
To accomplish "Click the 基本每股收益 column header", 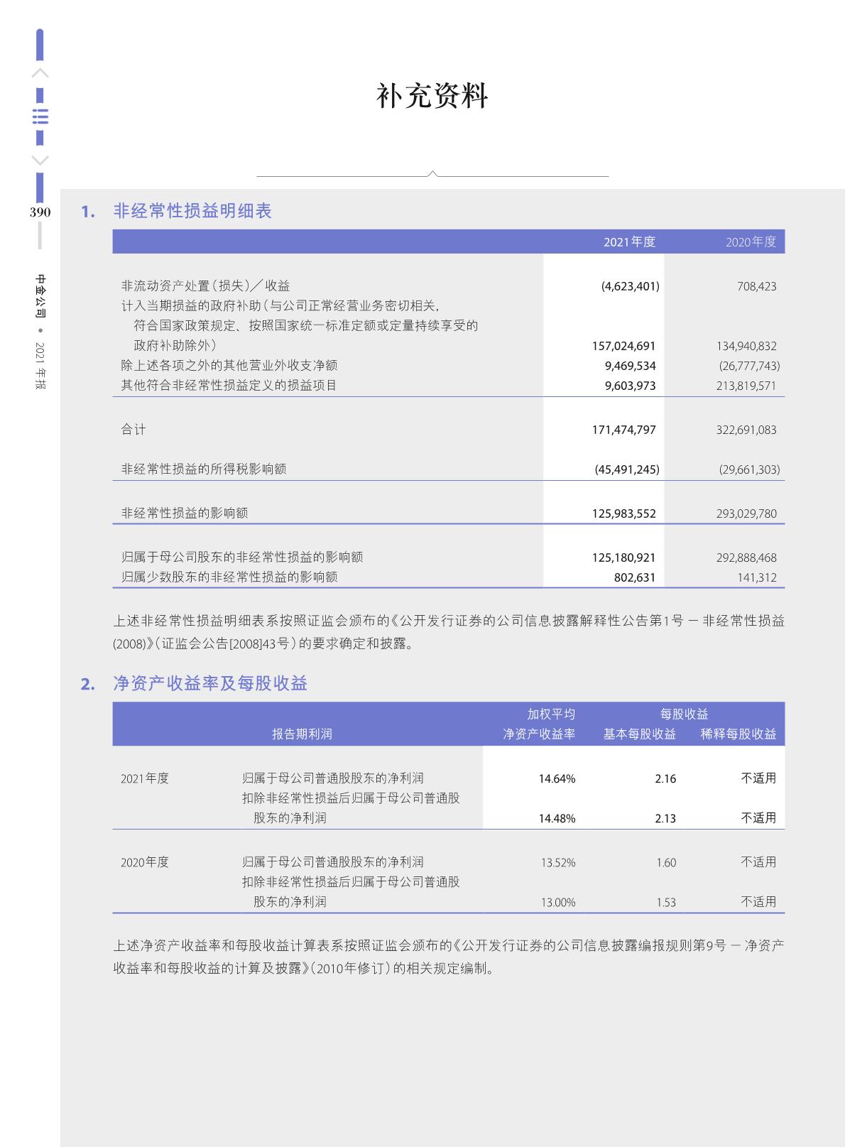I will [x=639, y=734].
